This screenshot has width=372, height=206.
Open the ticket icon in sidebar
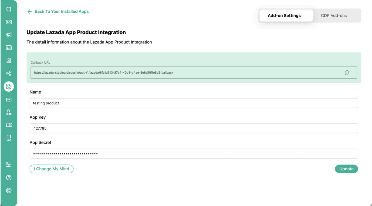coord(9,125)
